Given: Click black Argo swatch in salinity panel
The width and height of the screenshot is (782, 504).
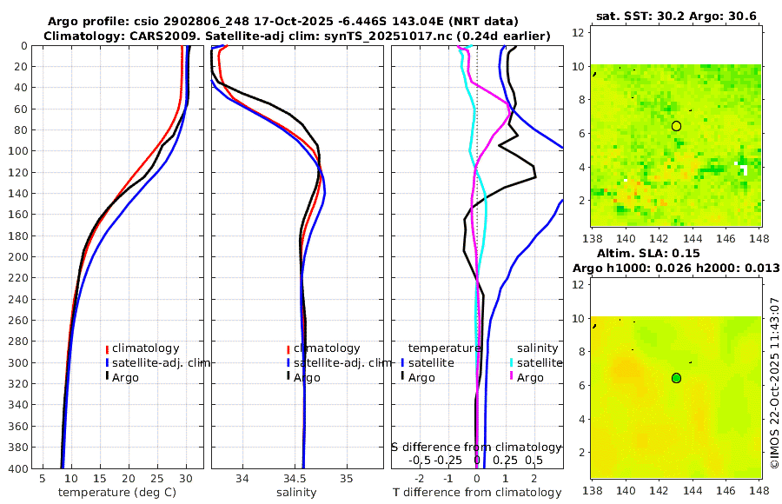Looking at the screenshot, I should coord(288,376).
